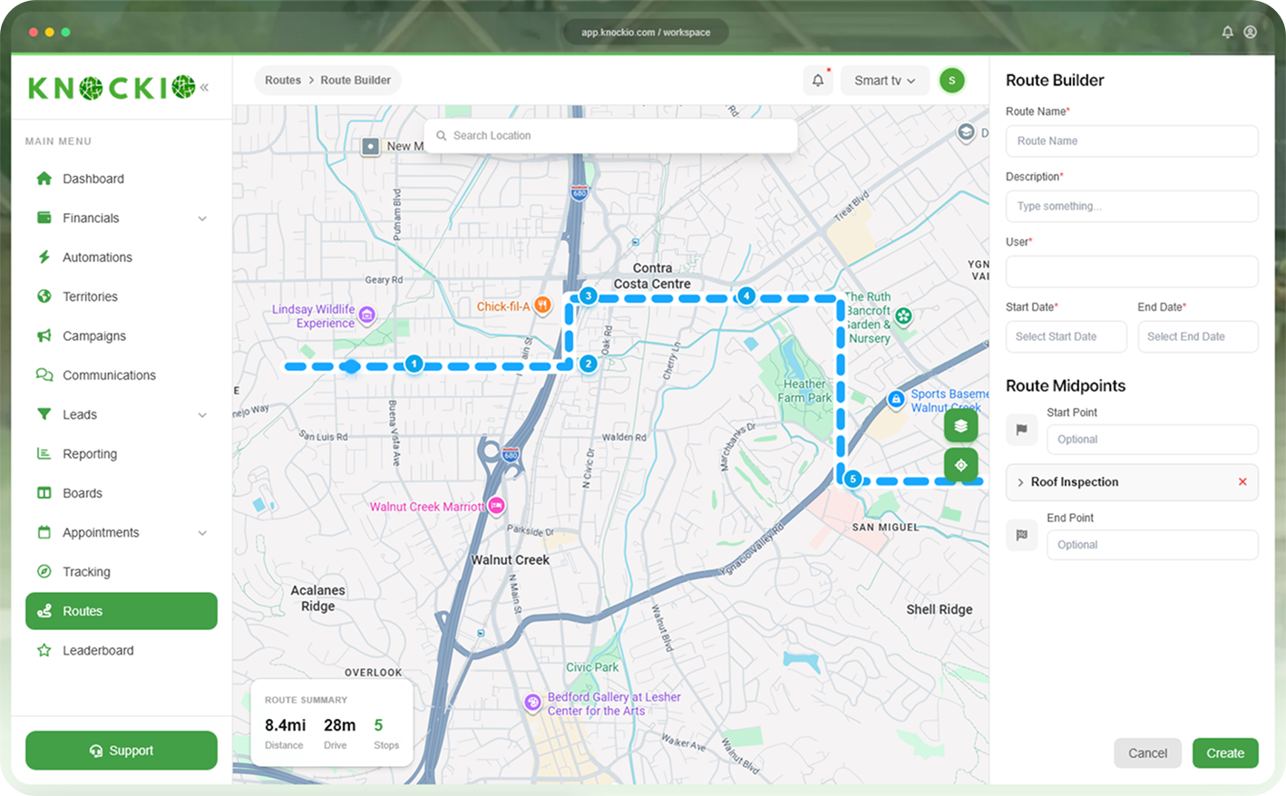Screen dimensions: 1286x796
Task: Click the green Support button
Action: [122, 751]
